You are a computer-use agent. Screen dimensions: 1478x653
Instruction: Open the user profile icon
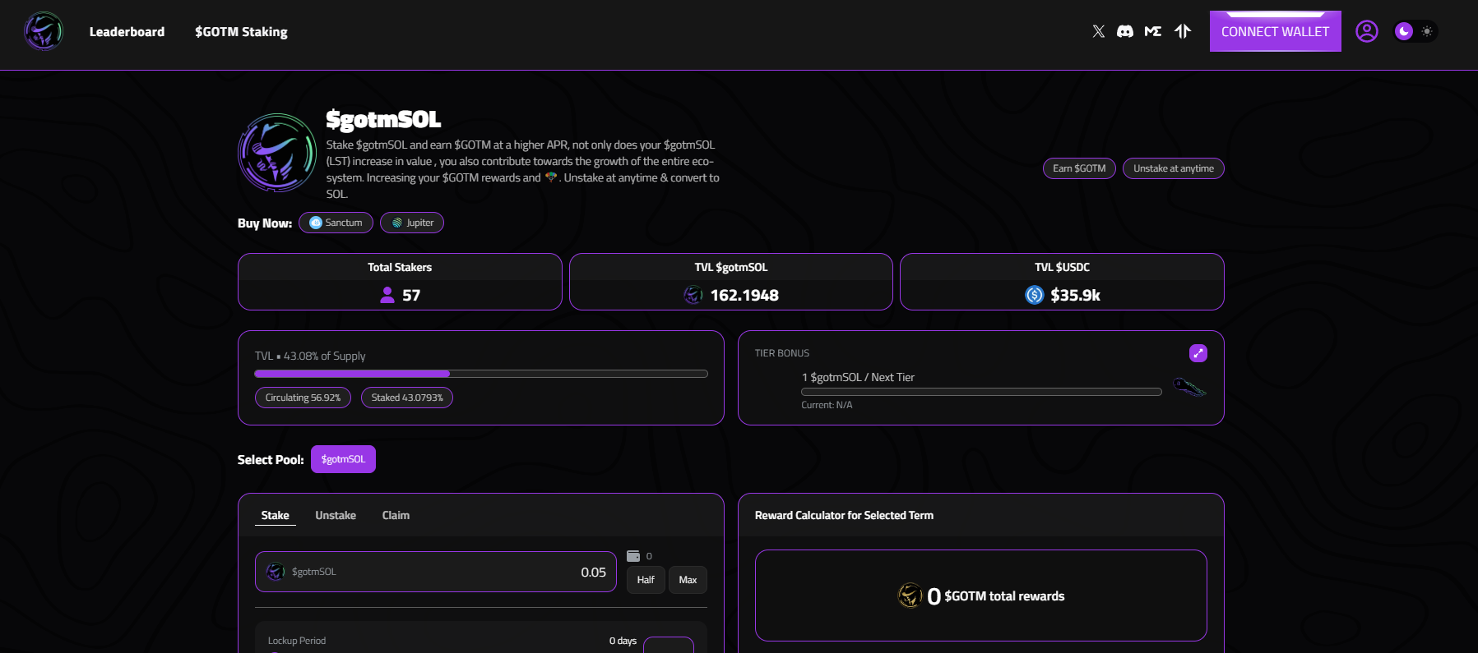click(x=1366, y=31)
